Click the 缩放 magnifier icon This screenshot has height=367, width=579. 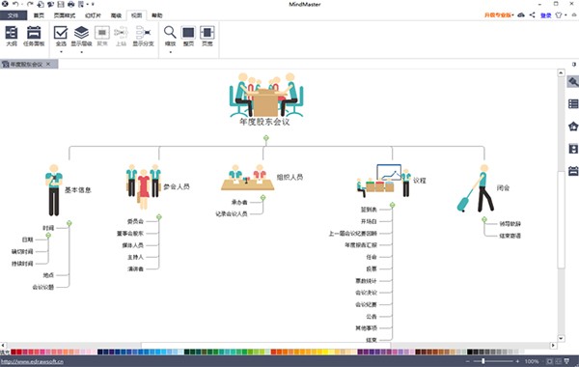(x=170, y=33)
